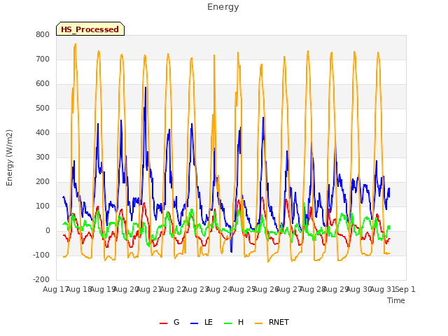Toggle the RNET series legend entry
Viewport: 448px width, 336px height.
272,322
